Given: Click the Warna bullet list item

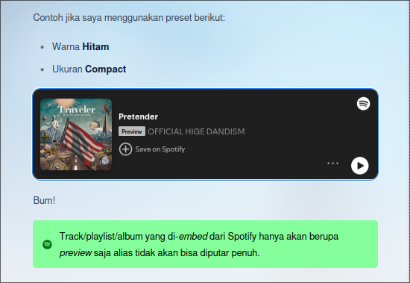Looking at the screenshot, I should pos(81,46).
